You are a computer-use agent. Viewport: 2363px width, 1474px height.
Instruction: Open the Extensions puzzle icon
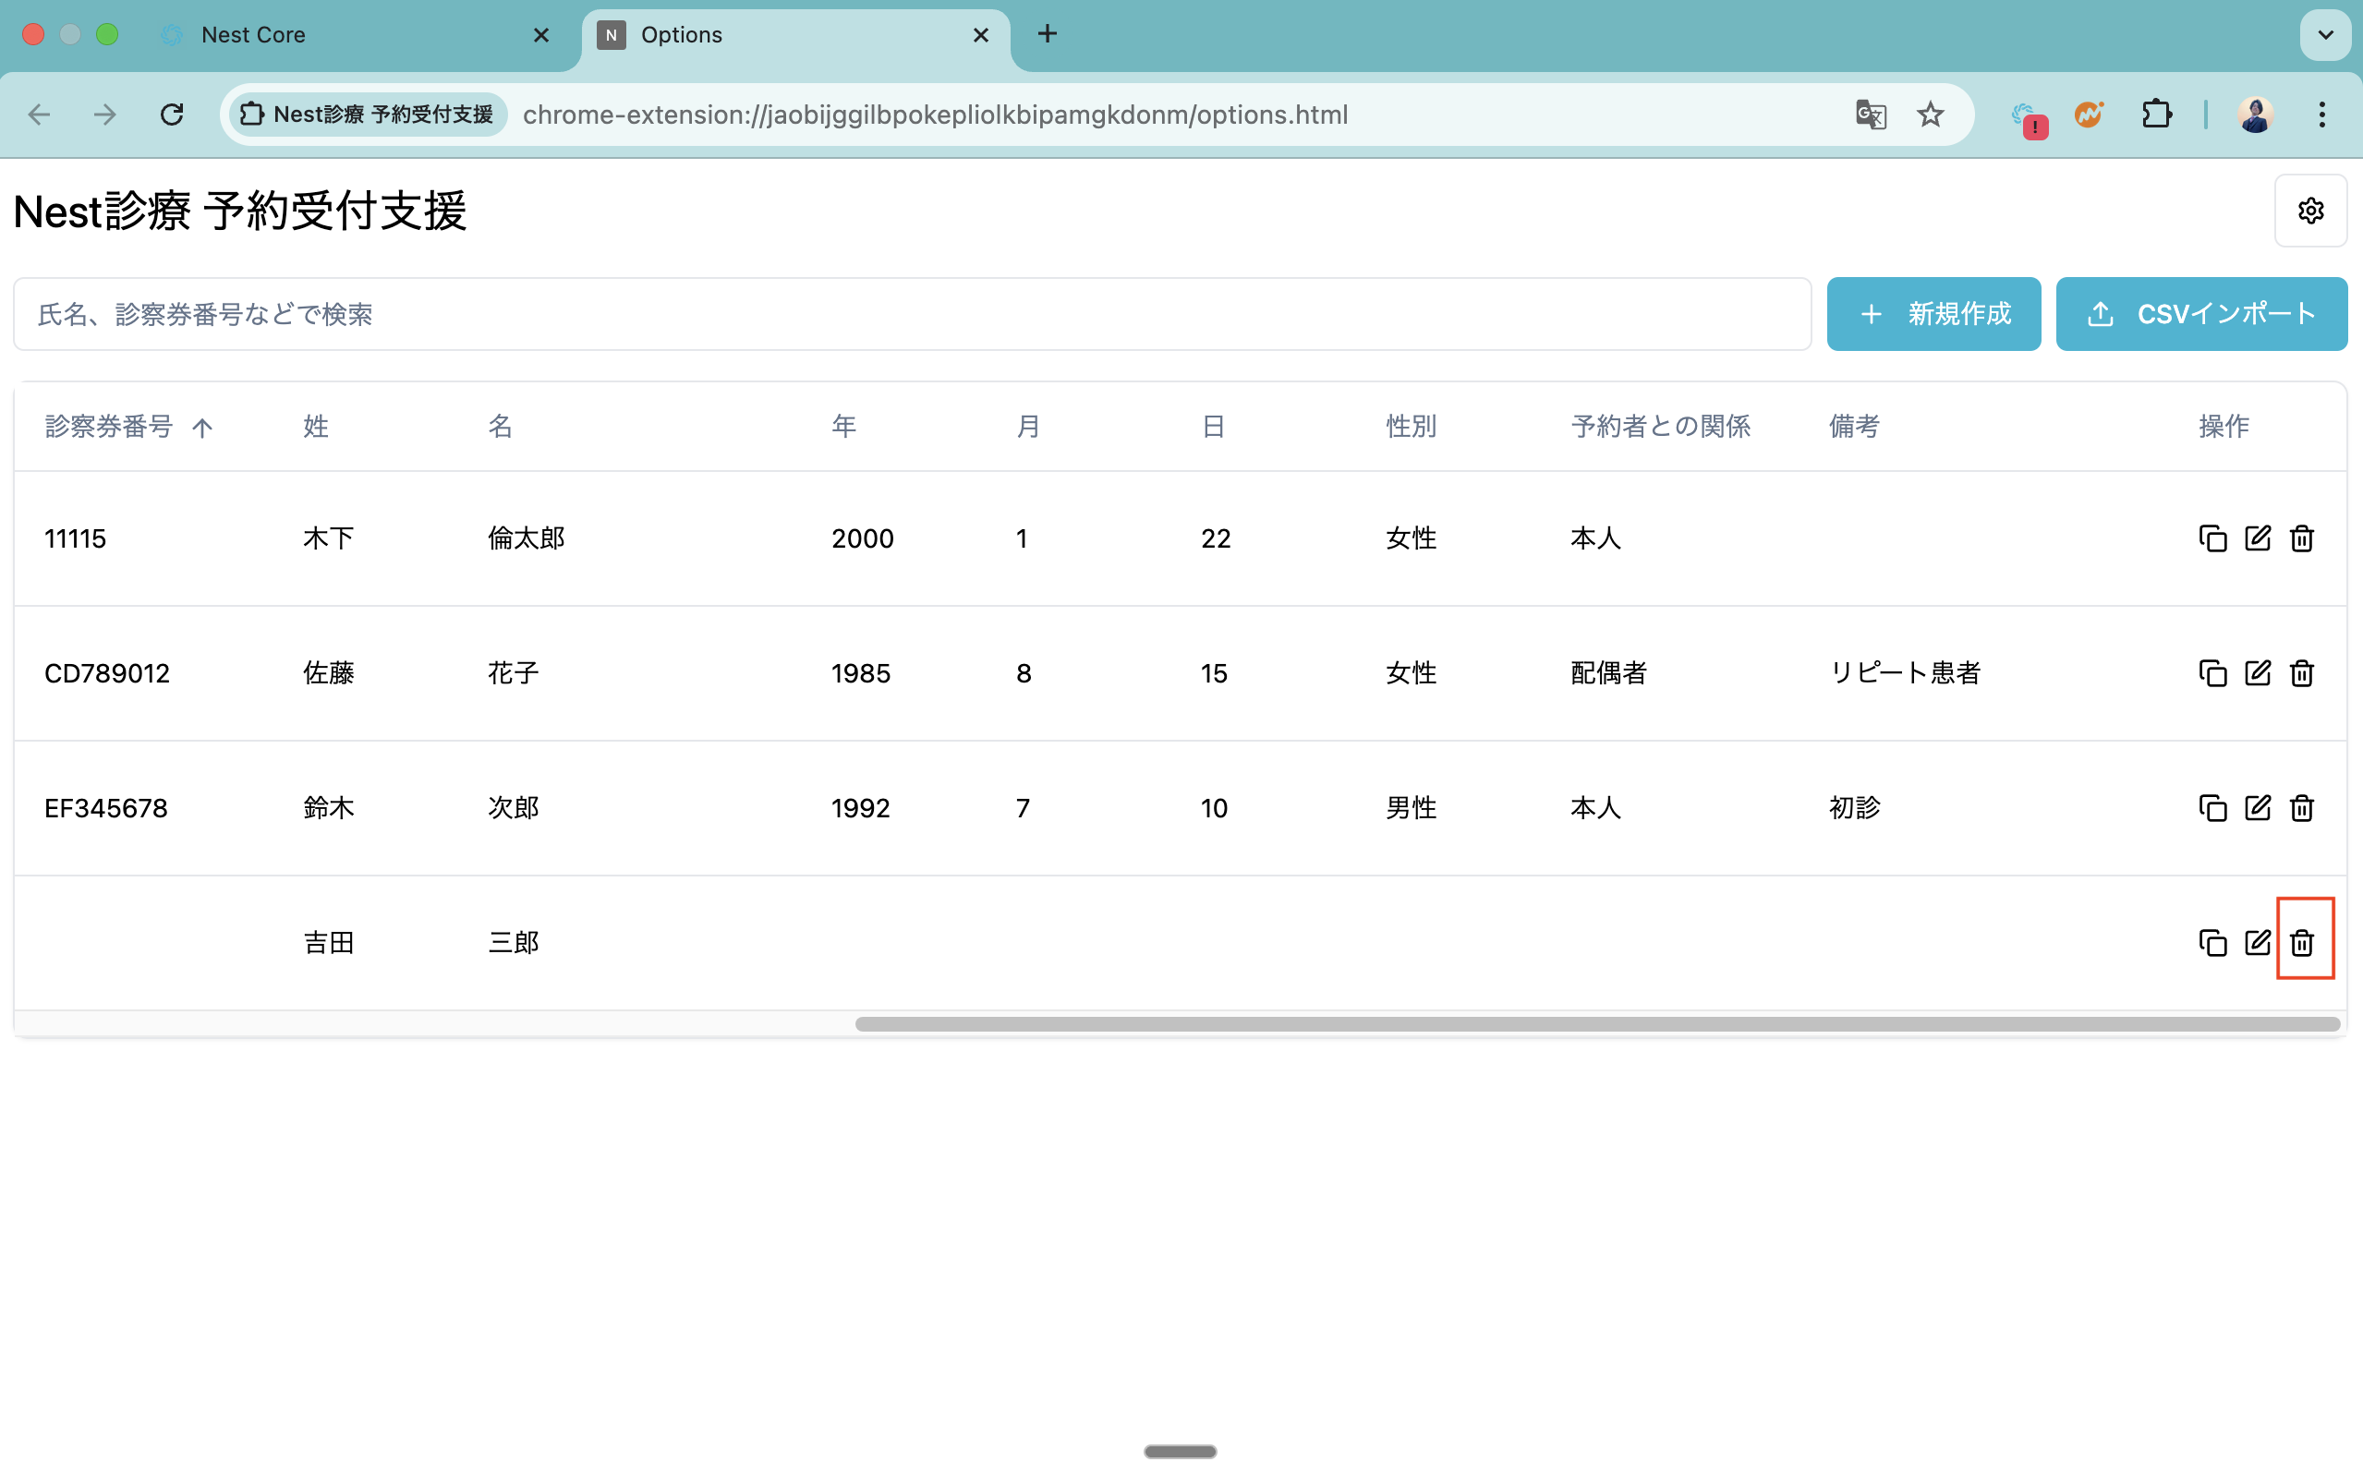[2156, 115]
